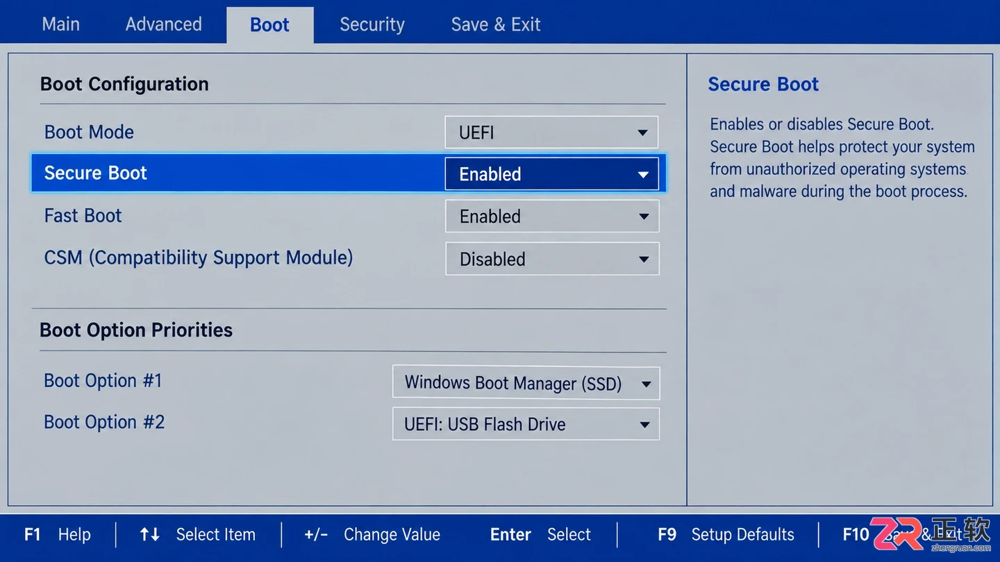The height and width of the screenshot is (562, 1000).
Task: Open Boot Option #2 USB Flash Drive dropdown
Action: (x=526, y=424)
